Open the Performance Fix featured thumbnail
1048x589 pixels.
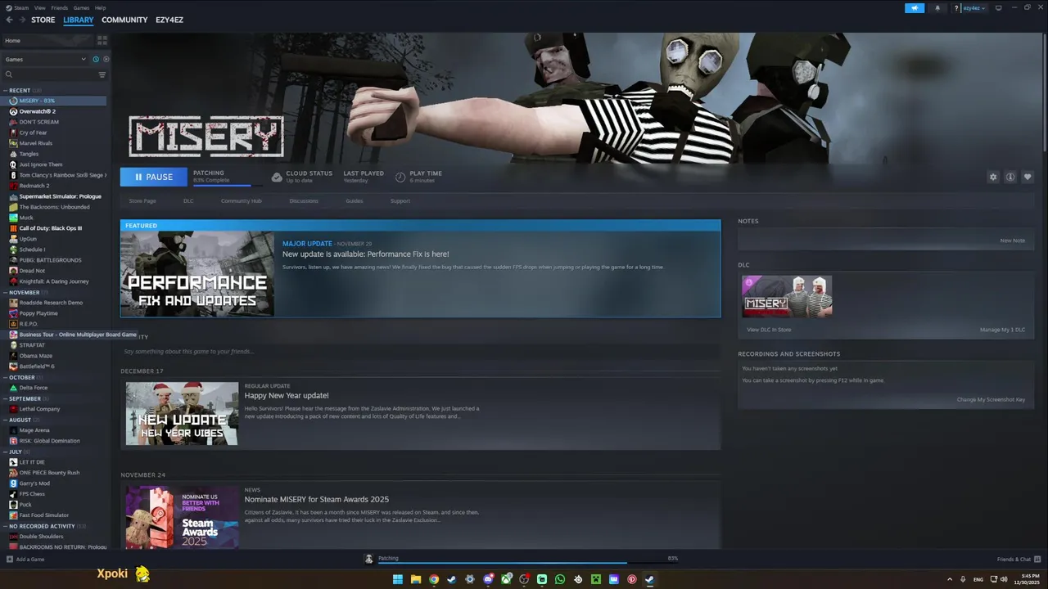pos(197,274)
